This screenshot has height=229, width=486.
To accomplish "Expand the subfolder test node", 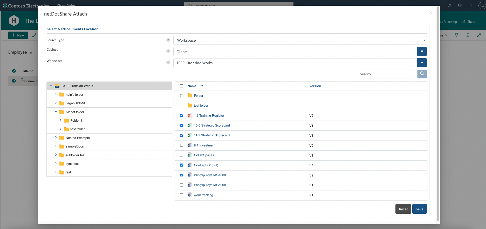I will pyautogui.click(x=56, y=155).
